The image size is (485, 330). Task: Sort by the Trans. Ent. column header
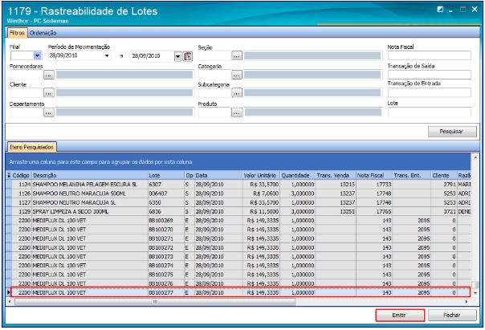point(411,175)
